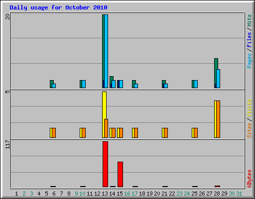Click day label '4' on the x-axis

click(x=39, y=194)
